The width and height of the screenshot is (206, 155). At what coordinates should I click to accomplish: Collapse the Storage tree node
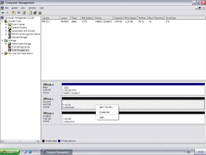(x=2, y=40)
